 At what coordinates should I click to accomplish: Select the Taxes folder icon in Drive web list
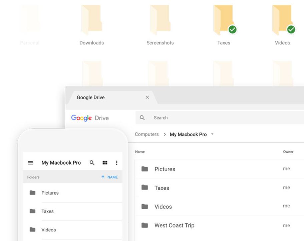coord(144,187)
